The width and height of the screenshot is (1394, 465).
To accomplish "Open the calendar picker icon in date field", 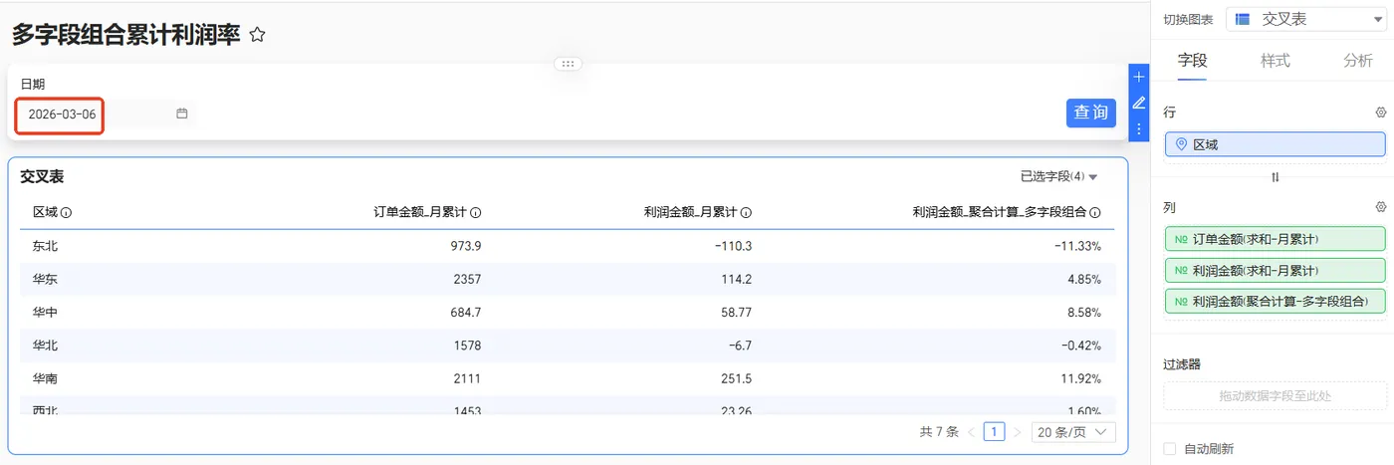I will click(x=182, y=114).
